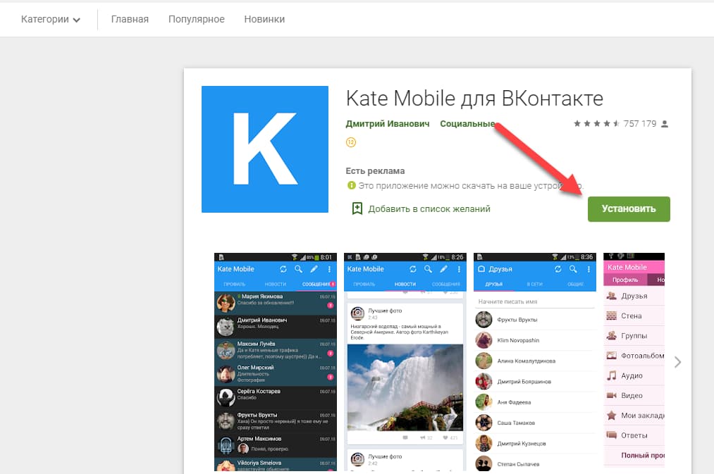Screen dimensions: 714x474
Task: Open the Популярное tab
Action: pos(196,19)
